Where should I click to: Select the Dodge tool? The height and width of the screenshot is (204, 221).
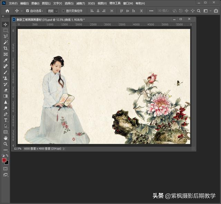6,108
